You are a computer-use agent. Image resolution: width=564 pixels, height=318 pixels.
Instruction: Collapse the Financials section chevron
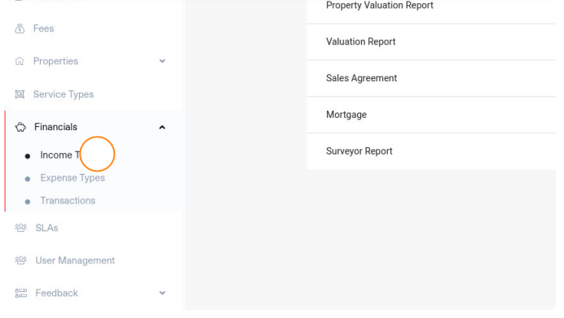point(162,128)
